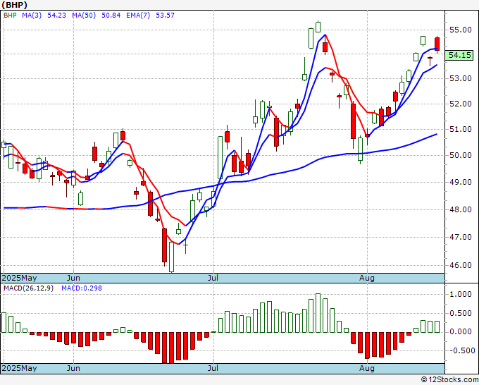Click the 51.00 price axis label
This screenshot has width=479, height=385.
click(461, 129)
